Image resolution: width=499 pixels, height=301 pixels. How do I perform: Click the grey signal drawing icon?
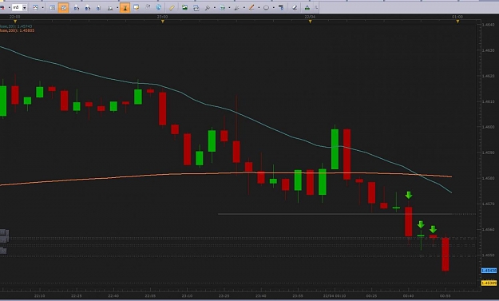(x=237, y=8)
